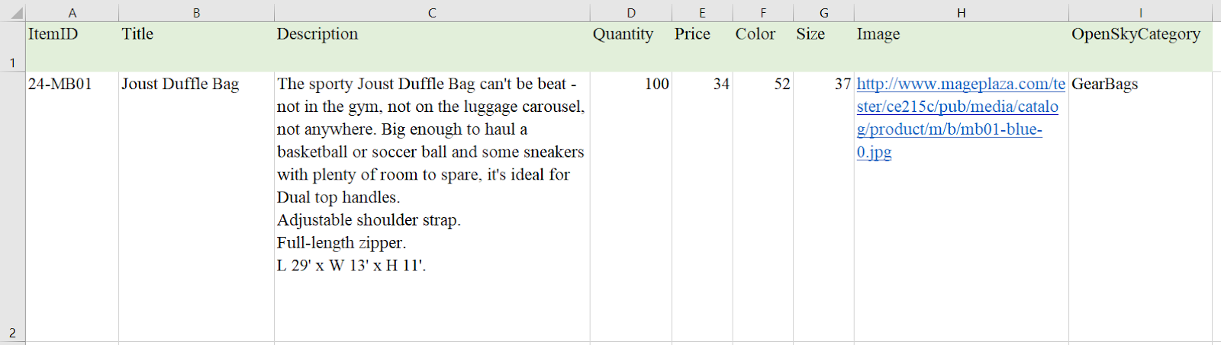Viewport: 1221px width, 345px height.
Task: Click the Description header cell
Action: [432, 47]
